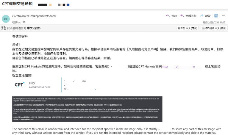
Task: Click the translate language icon
Action: tap(4, 28)
